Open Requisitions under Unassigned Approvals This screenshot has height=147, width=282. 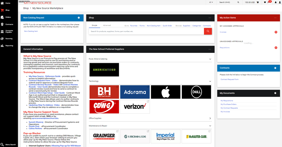224,48
